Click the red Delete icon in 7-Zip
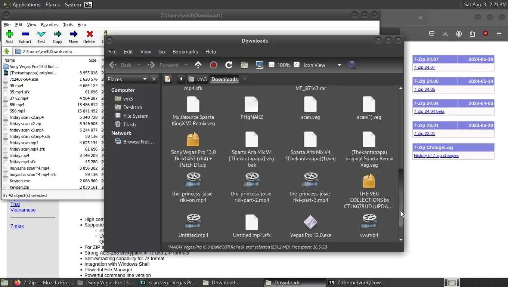The width and height of the screenshot is (508, 287). pos(89,34)
